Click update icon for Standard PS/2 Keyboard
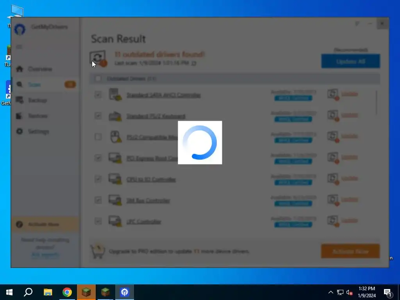Screen dimensions: 400x300 [x=333, y=116]
